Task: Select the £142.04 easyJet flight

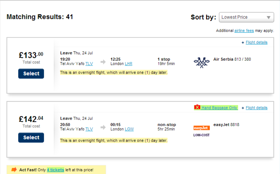Action: 31,138
